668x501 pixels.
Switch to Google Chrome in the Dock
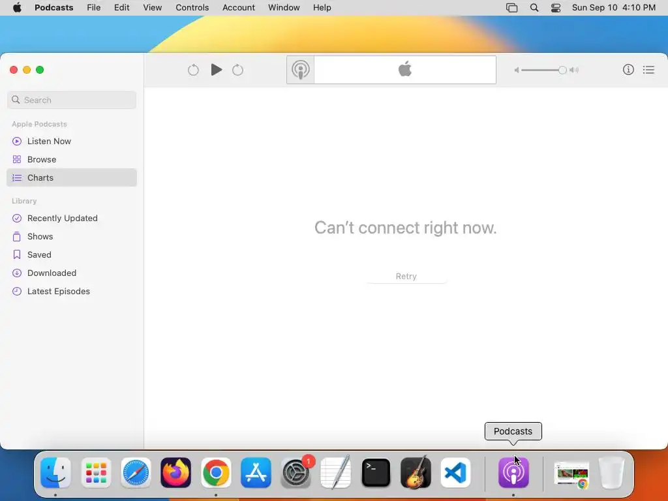pos(216,472)
